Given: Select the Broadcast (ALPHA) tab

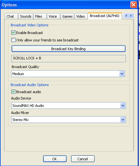Looking at the screenshot, I should click(105, 16).
